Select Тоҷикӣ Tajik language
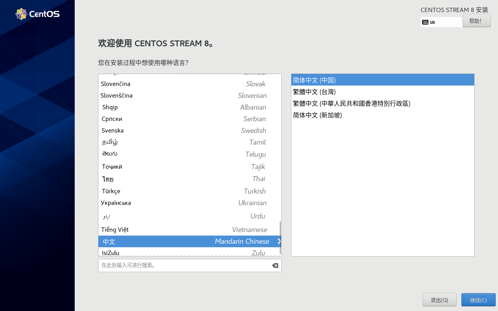This screenshot has width=498, height=311. click(189, 167)
